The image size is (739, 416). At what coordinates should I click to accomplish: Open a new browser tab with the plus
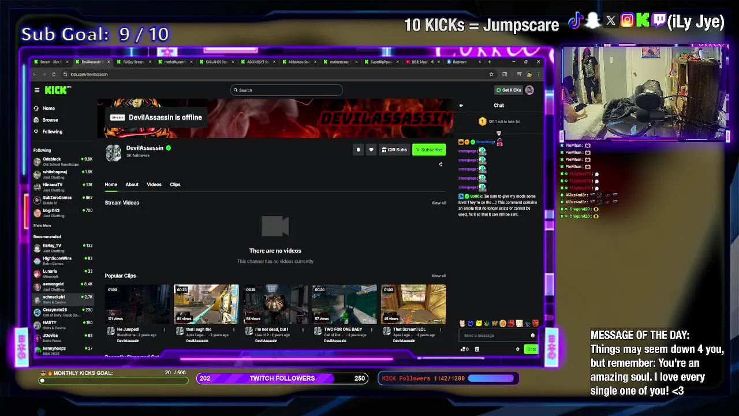(489, 62)
